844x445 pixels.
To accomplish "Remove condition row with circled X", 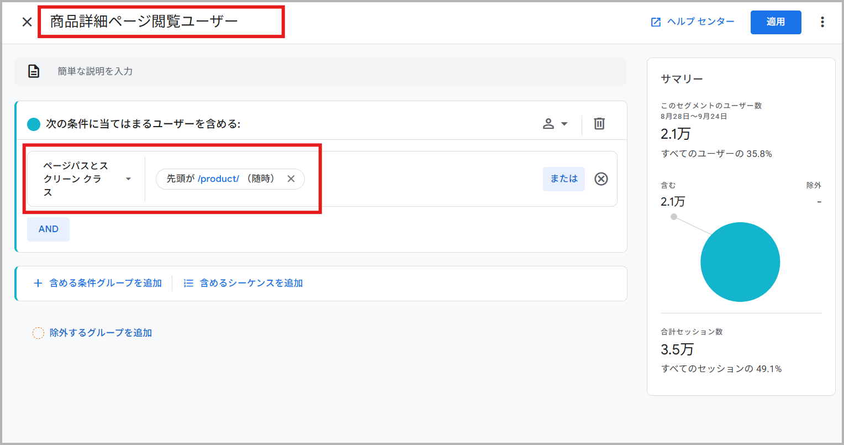I will (x=601, y=179).
